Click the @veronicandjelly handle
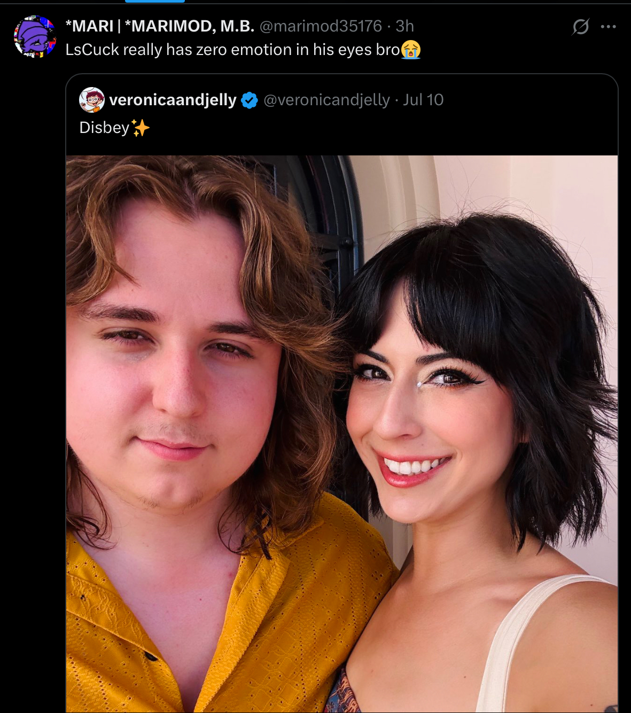The height and width of the screenshot is (713, 631). coord(326,100)
